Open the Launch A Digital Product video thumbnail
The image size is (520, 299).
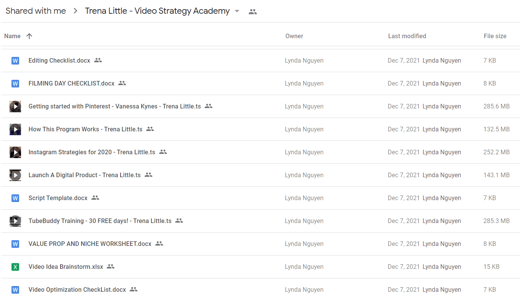[x=15, y=175]
